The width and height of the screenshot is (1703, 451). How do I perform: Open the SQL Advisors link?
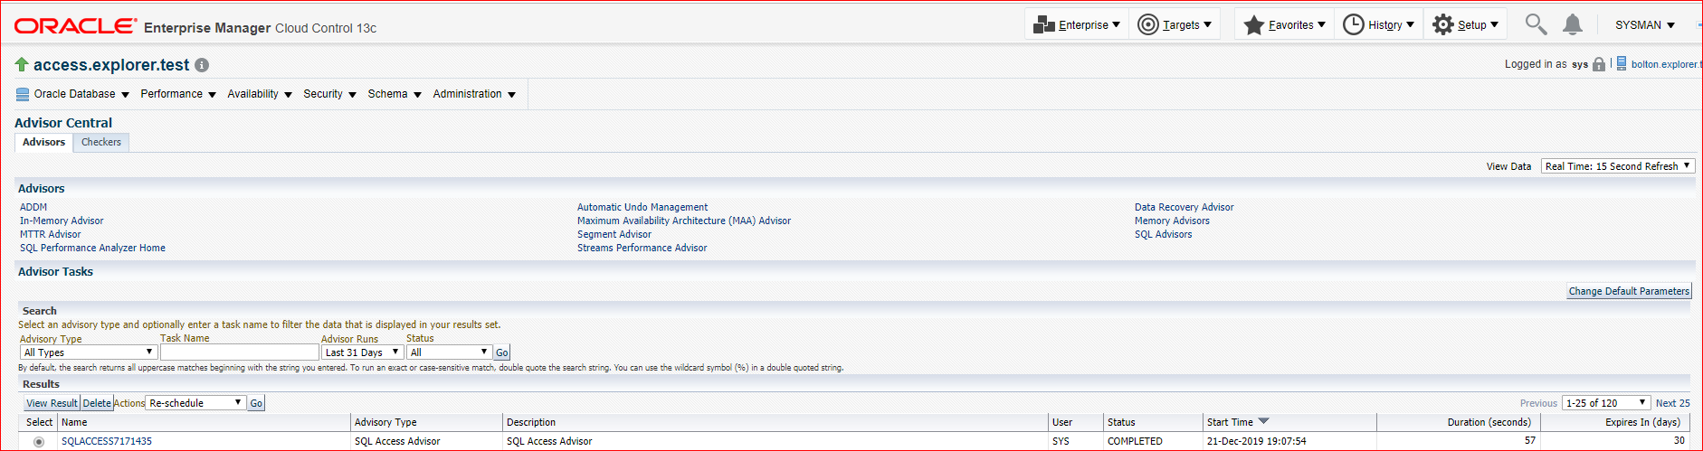tap(1164, 234)
